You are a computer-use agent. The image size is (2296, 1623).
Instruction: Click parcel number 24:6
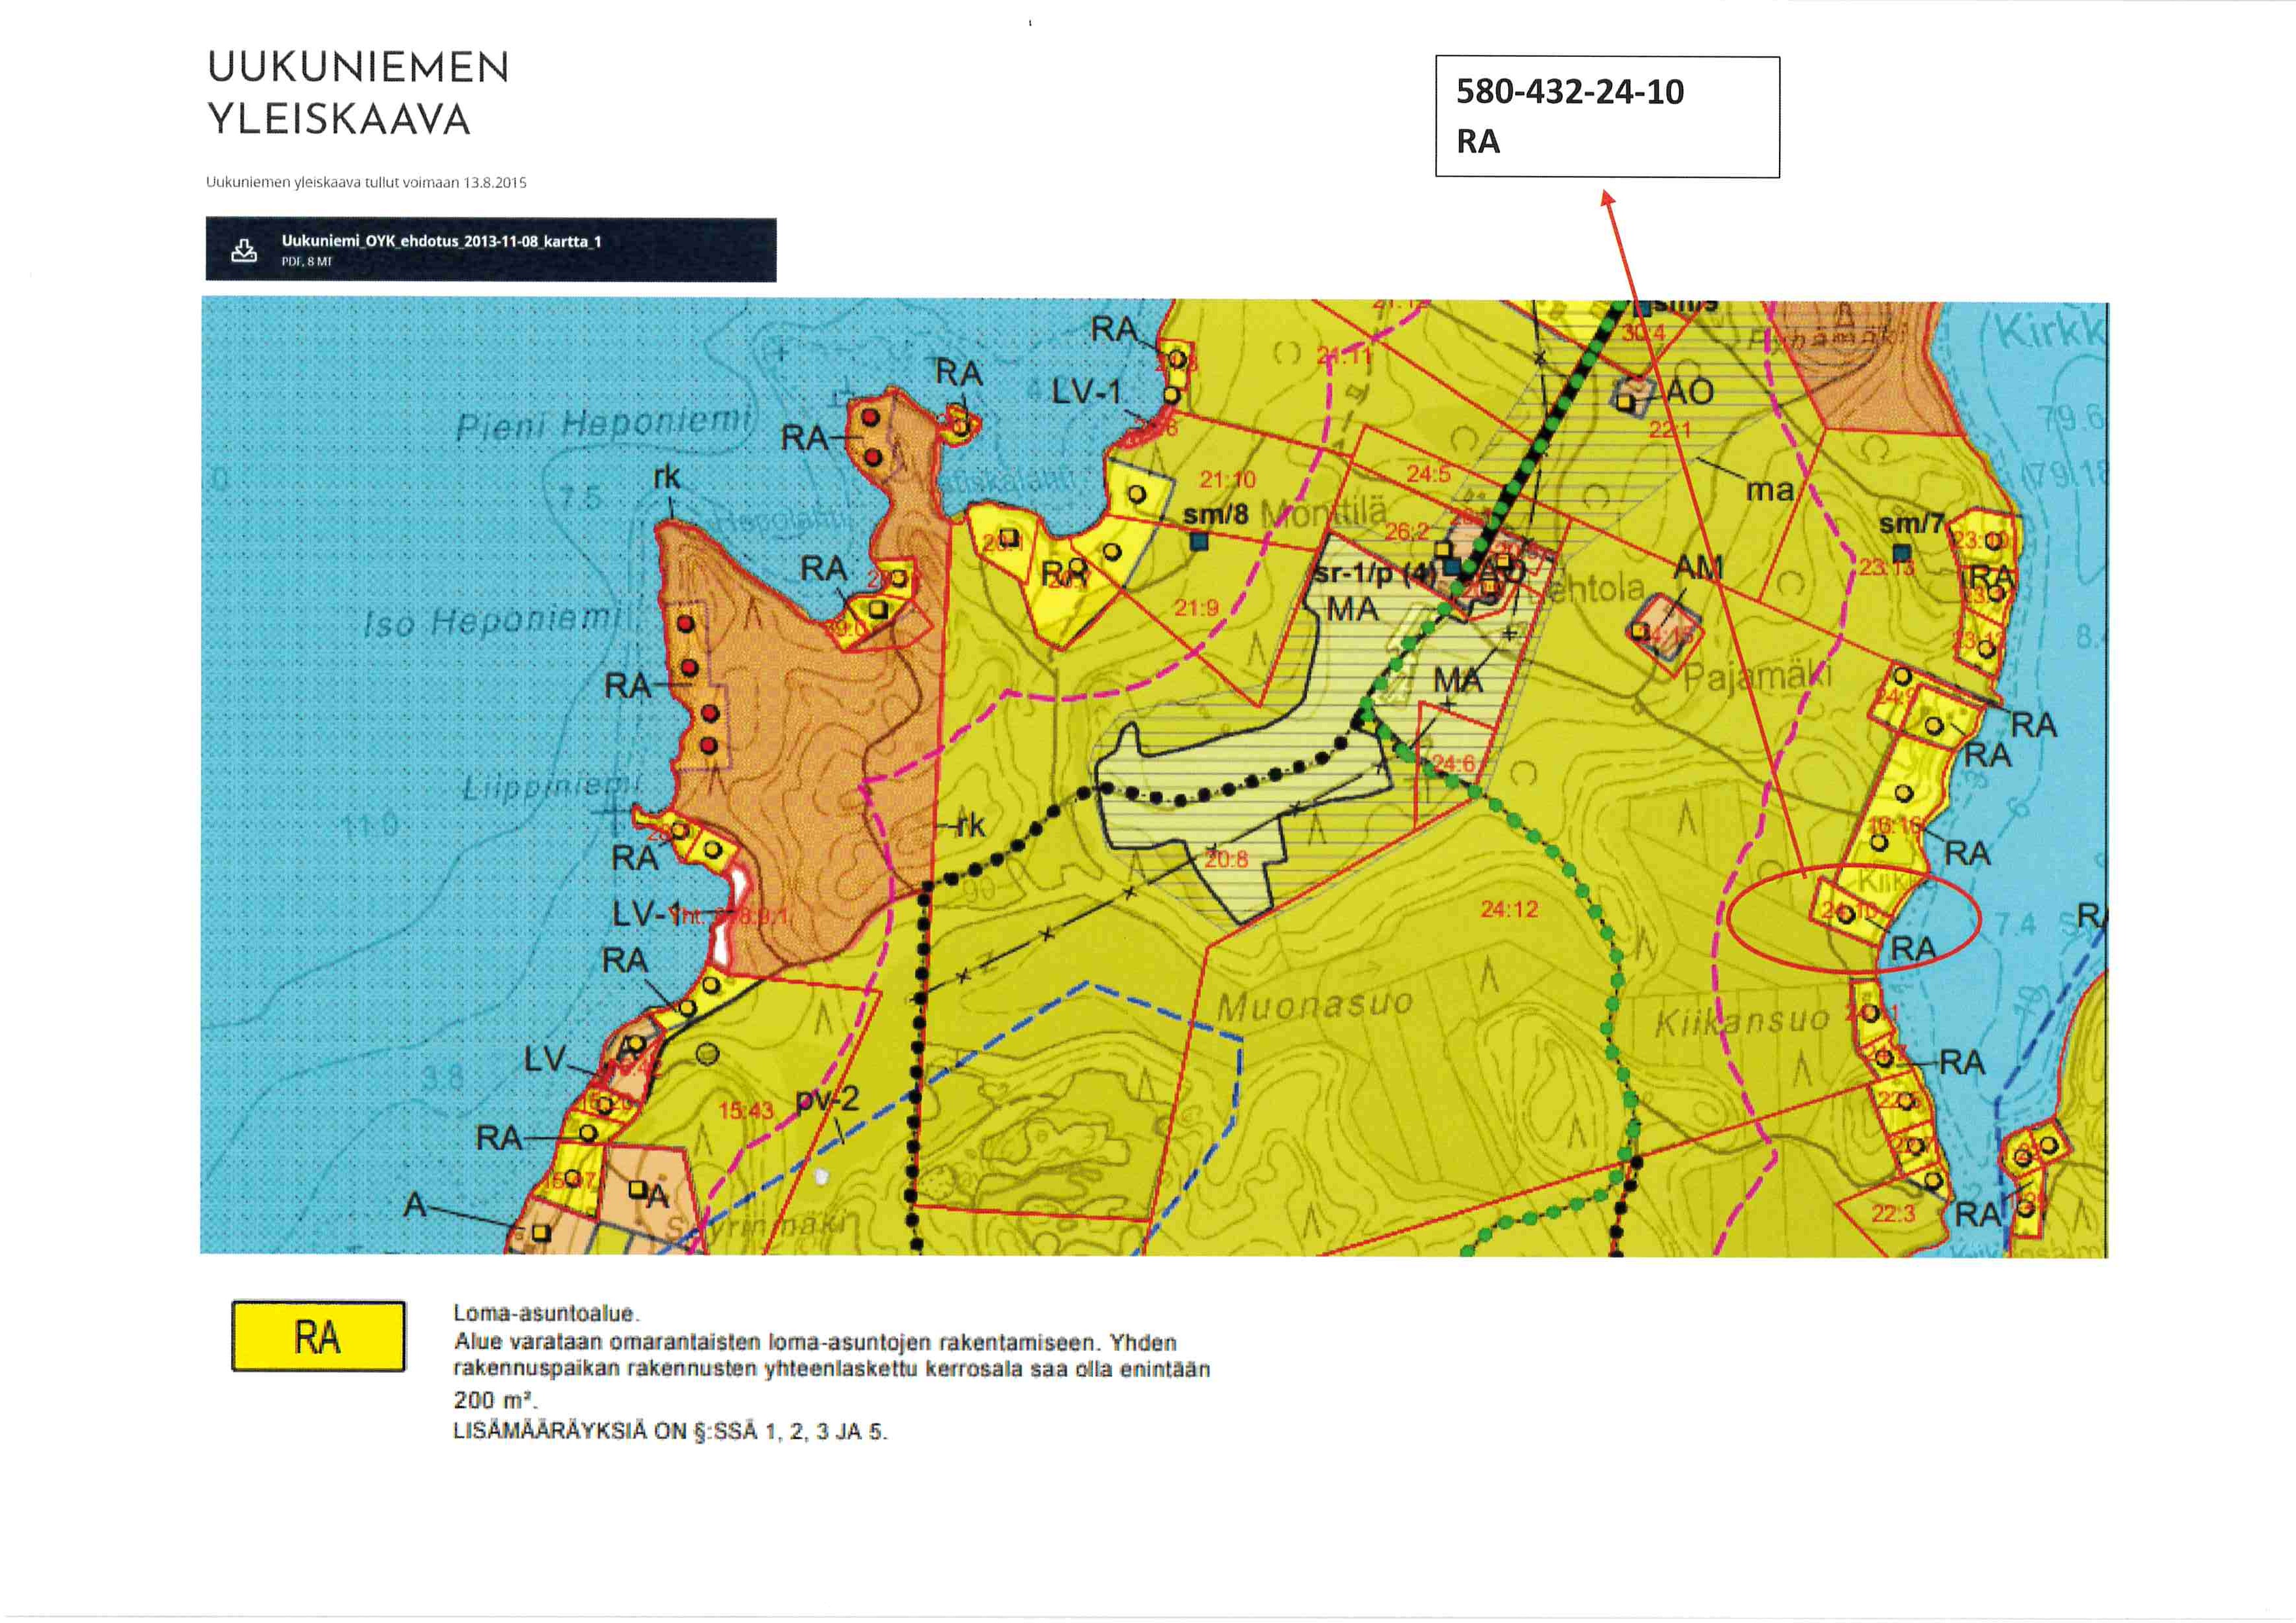click(1453, 763)
